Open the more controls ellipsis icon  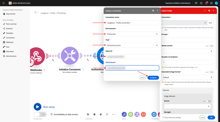pyautogui.click(x=113, y=114)
